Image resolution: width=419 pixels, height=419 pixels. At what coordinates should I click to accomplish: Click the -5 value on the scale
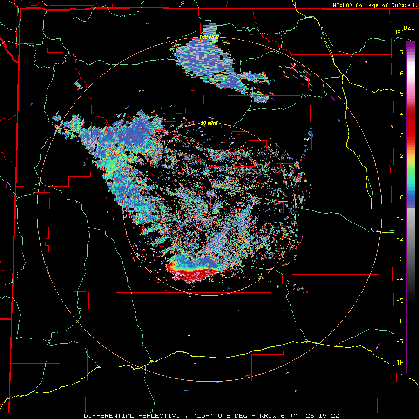click(400, 301)
